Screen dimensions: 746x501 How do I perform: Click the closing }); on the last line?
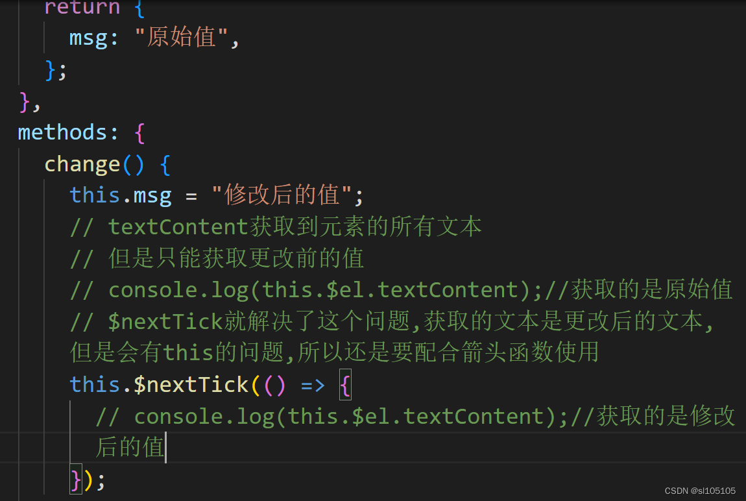point(87,480)
